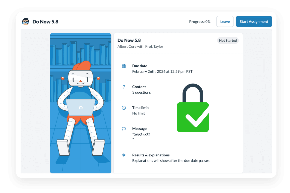Viewport: 290px width, 193px height.
Task: Click the Not Started status badge
Action: coord(228,40)
